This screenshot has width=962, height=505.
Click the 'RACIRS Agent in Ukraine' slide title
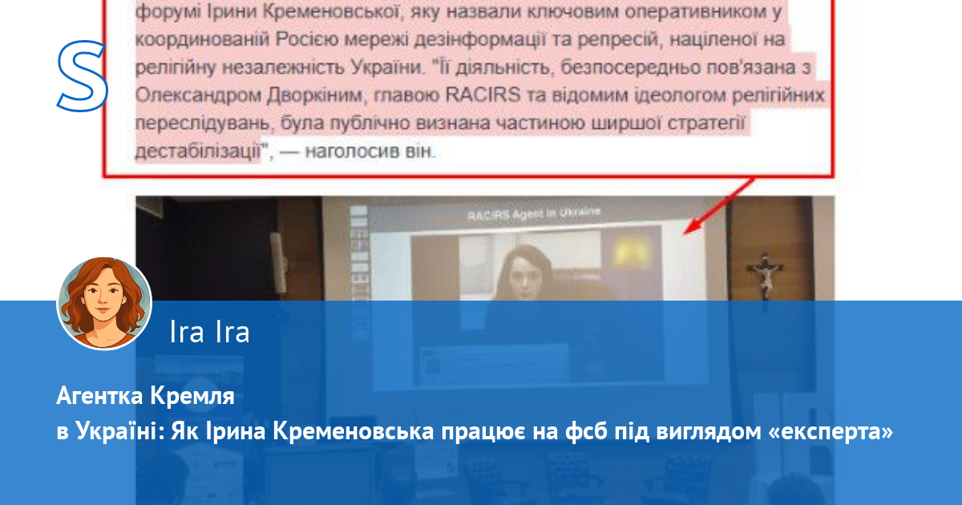click(x=534, y=212)
